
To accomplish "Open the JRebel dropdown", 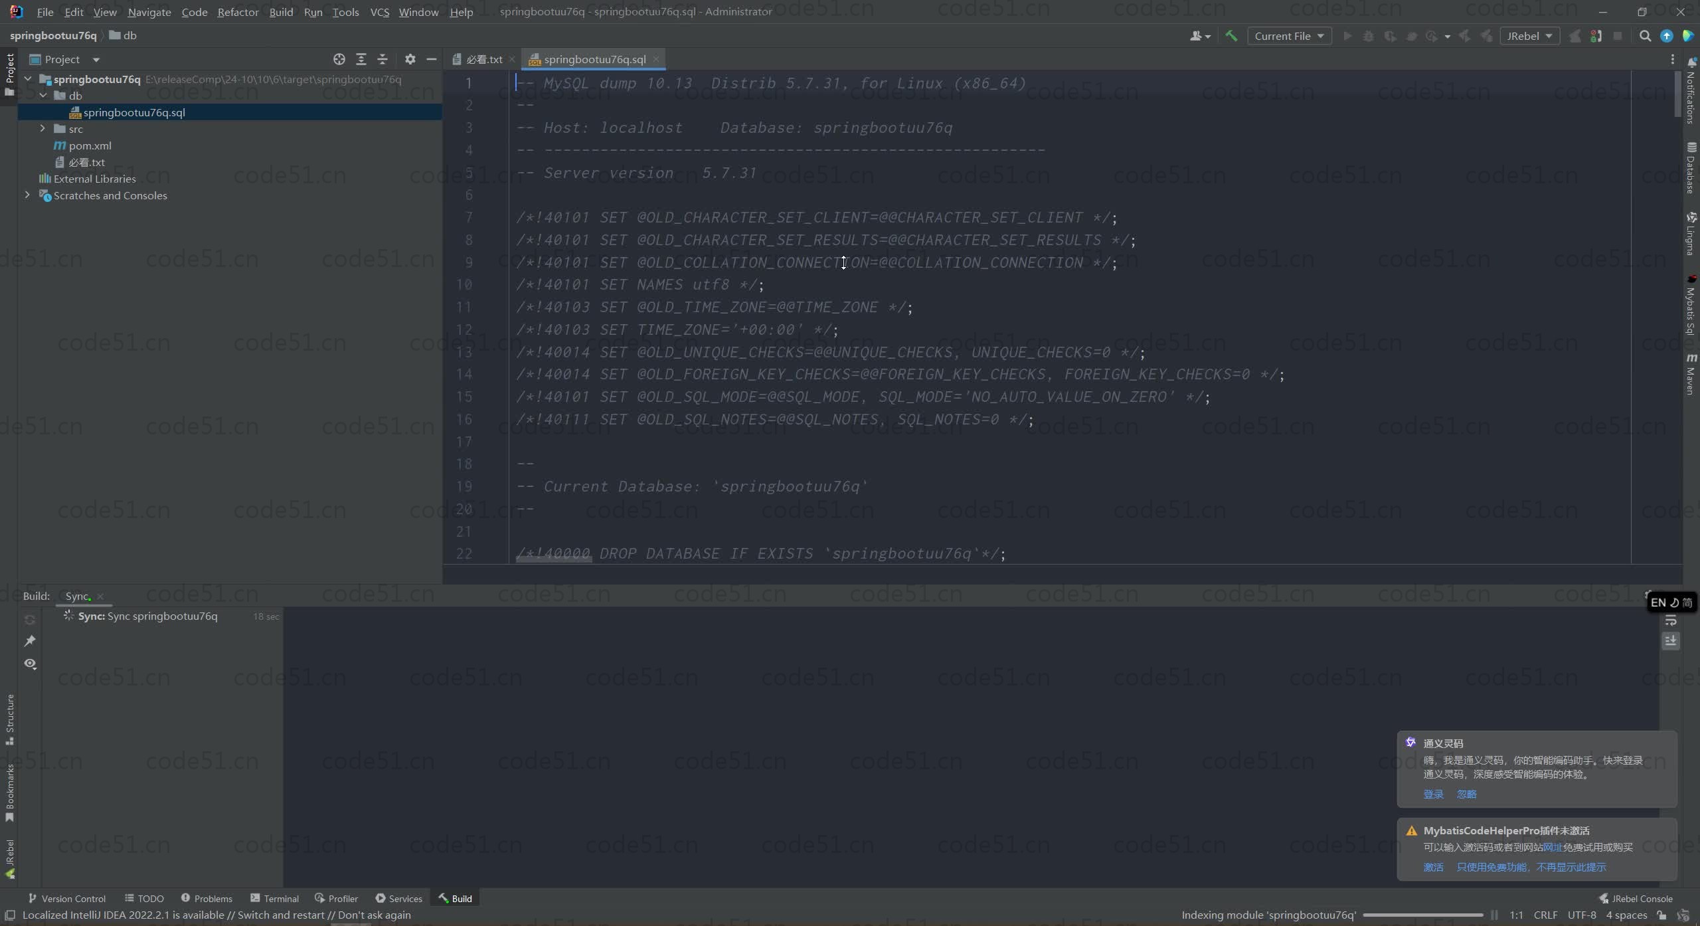I will pos(1529,36).
